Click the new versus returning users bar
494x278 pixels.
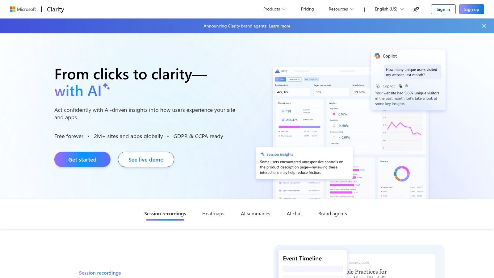[299, 127]
